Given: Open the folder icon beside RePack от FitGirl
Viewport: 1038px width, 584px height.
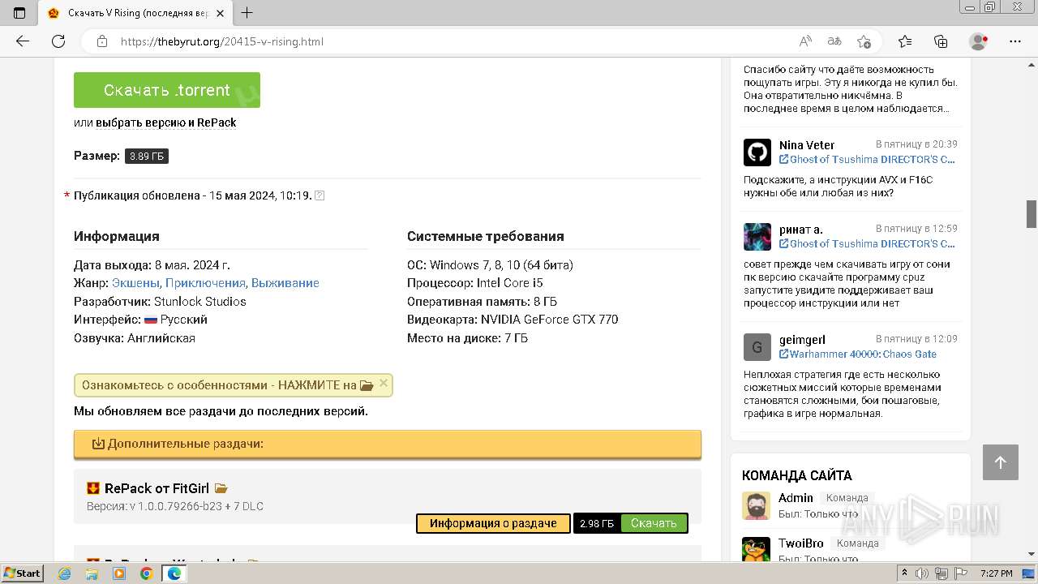Looking at the screenshot, I should (x=221, y=489).
